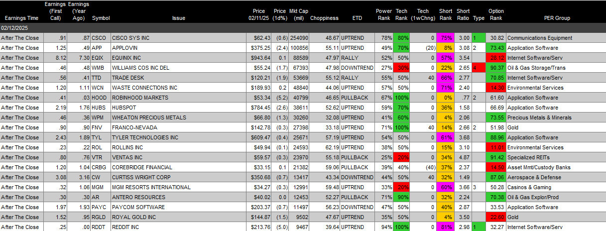Select ANTERO RESOURCES issue name
Screen dimensions: 606x231
[x=138, y=197]
